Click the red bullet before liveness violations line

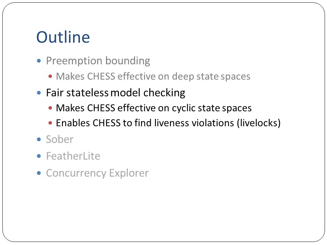coord(50,123)
